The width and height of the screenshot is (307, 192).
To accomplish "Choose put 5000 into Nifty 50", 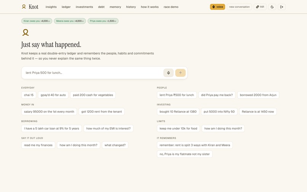I will 219,112.
